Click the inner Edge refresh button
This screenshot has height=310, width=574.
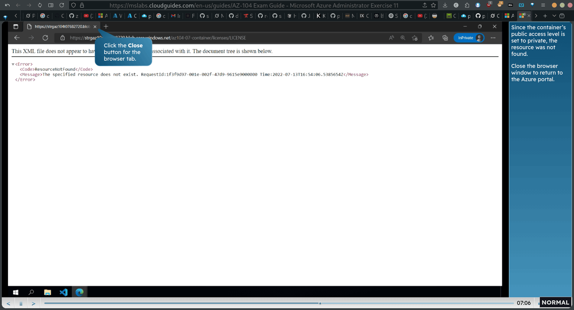45,38
